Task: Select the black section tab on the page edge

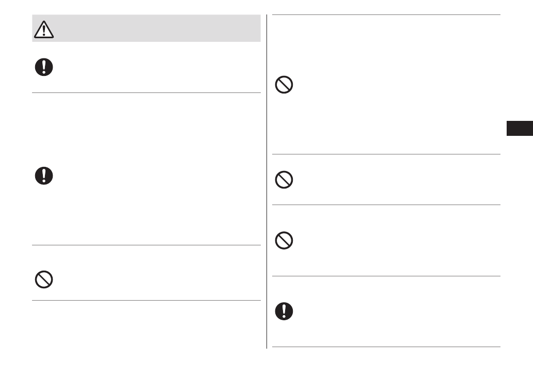Action: coord(519,128)
